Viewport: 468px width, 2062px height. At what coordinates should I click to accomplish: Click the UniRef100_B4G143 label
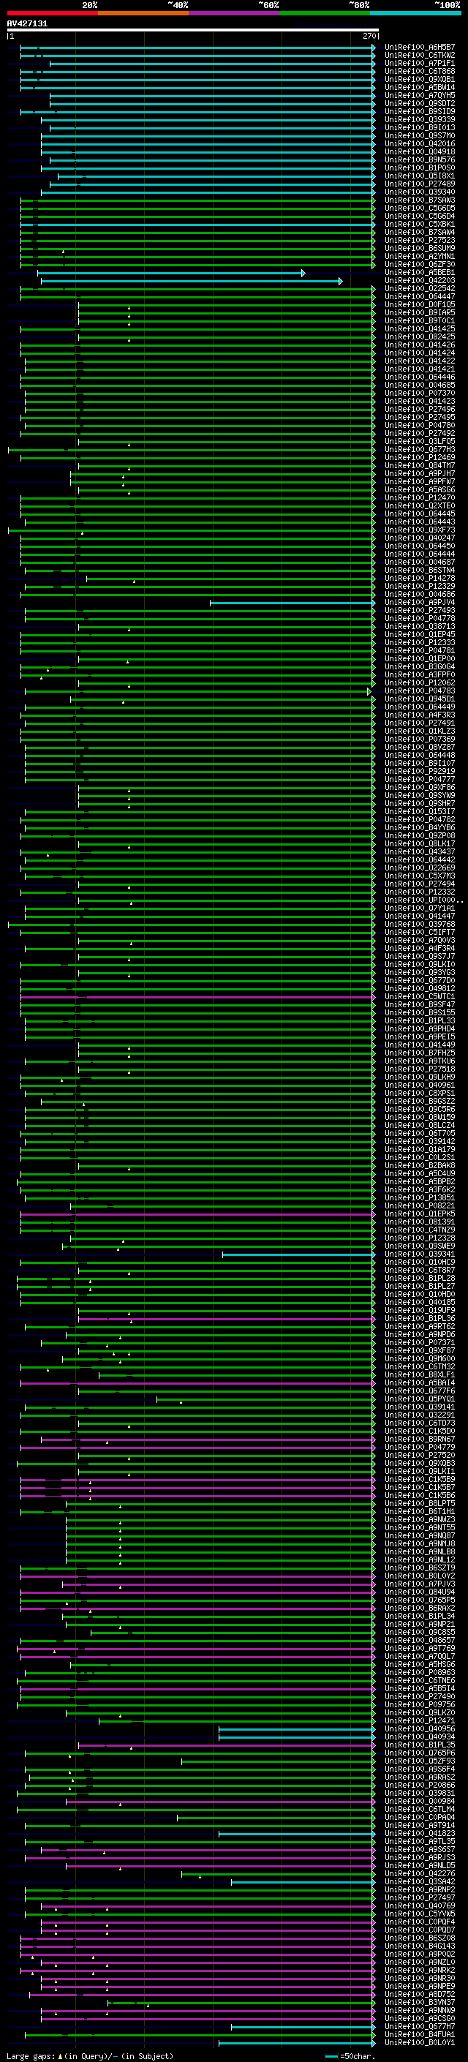[x=420, y=1946]
